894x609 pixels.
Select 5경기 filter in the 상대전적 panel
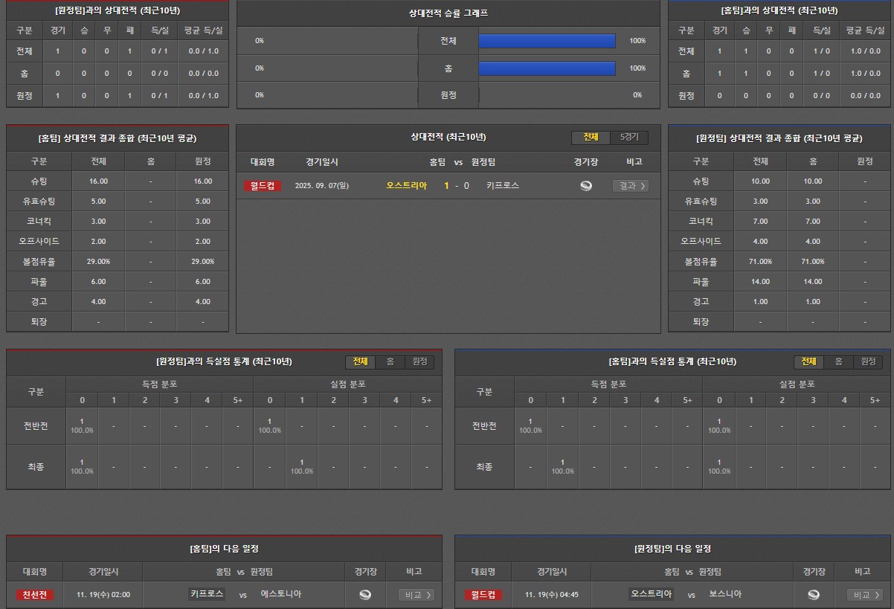tap(629, 138)
